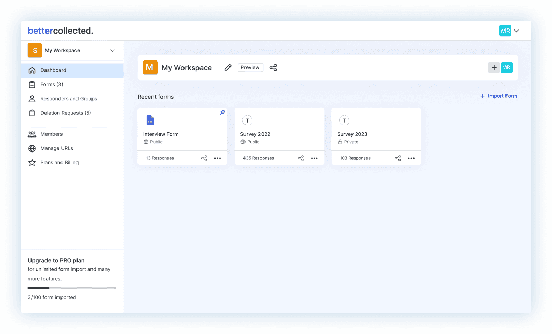Viewport: 552px width, 334px height.
Task: Click 13 Responses on Interview Form
Action: pyautogui.click(x=160, y=158)
